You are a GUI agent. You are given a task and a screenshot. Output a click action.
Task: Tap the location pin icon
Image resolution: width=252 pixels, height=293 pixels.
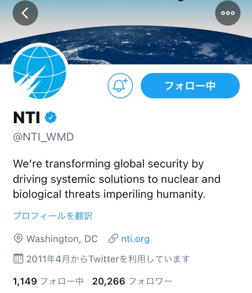click(18, 239)
